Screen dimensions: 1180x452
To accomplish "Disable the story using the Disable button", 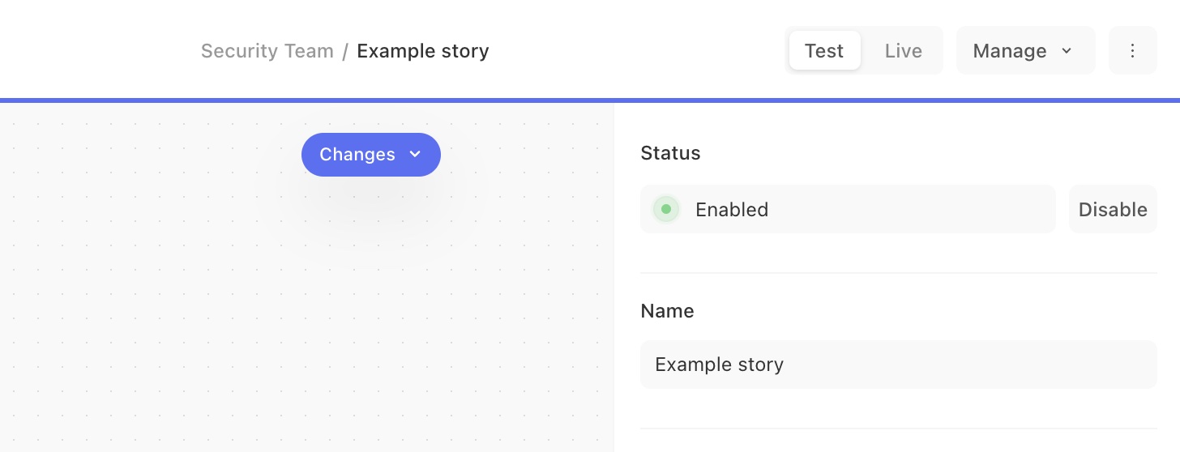I will [1113, 209].
